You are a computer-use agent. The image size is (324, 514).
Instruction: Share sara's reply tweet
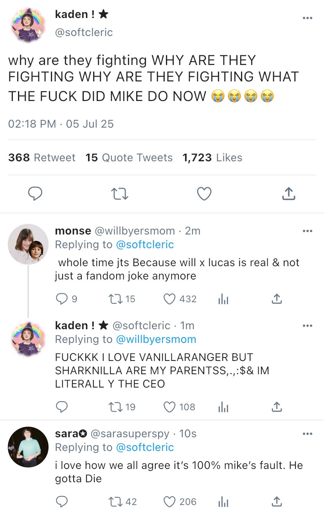pyautogui.click(x=276, y=502)
